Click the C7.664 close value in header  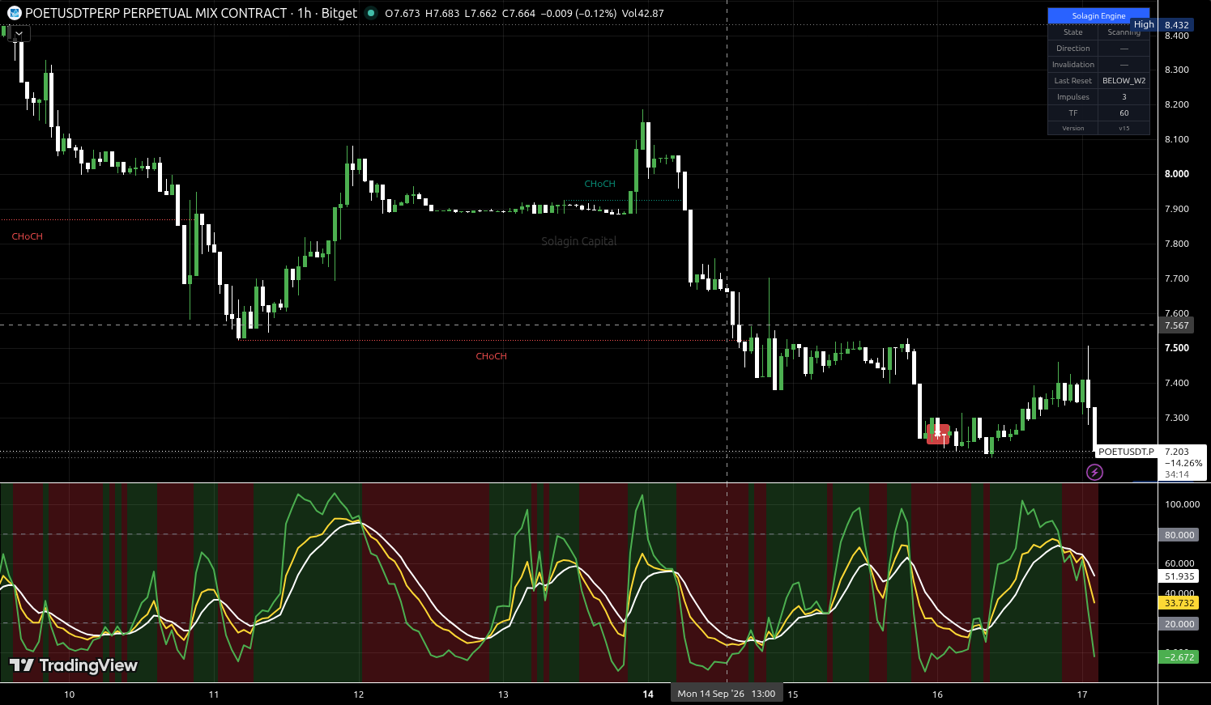pyautogui.click(x=519, y=13)
